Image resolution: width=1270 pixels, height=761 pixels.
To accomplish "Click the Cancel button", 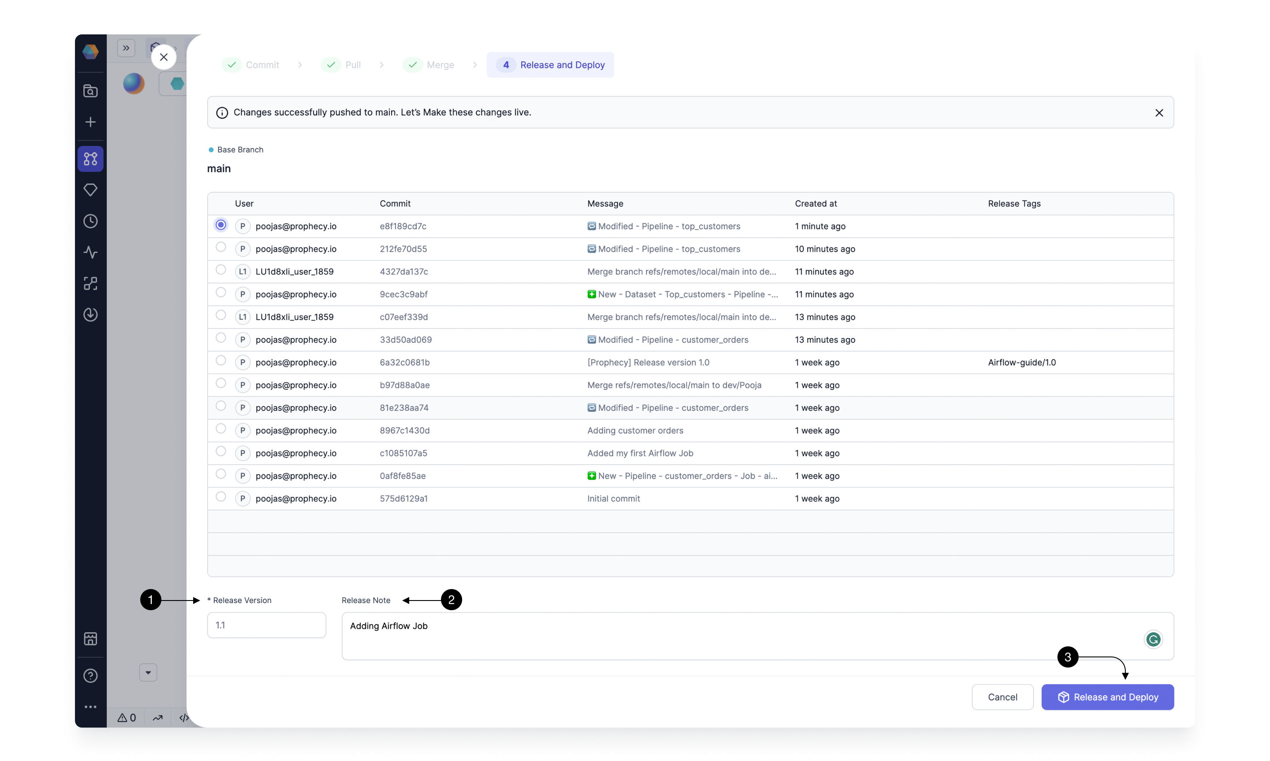I will (1002, 697).
